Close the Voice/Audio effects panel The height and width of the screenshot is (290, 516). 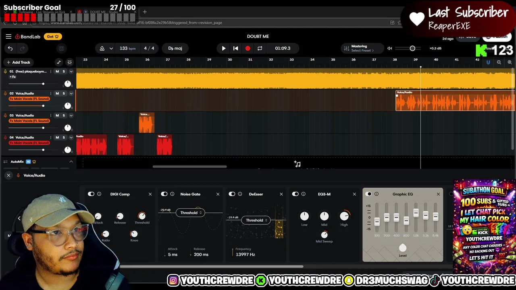[x=8, y=175]
